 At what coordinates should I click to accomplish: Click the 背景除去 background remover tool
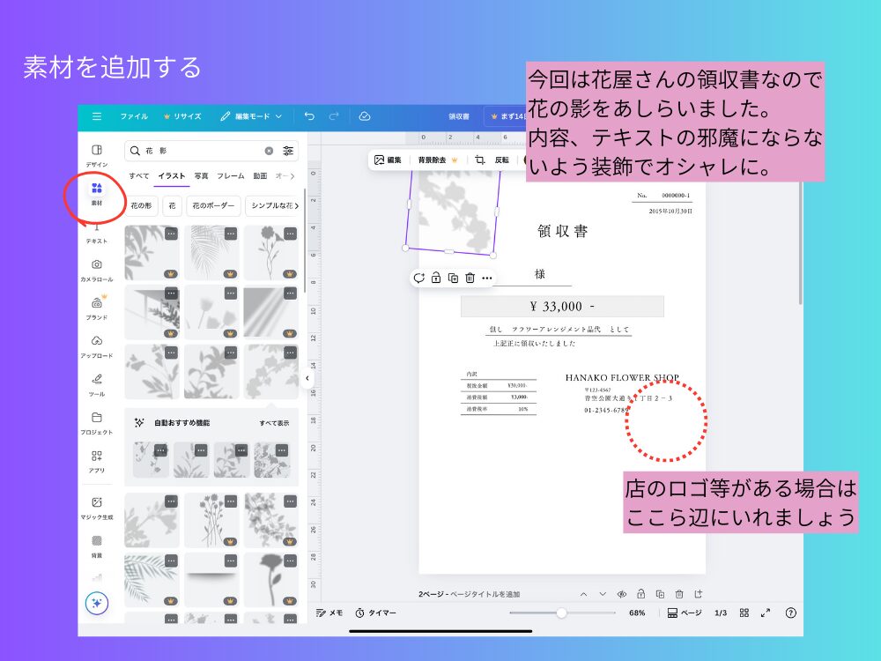coord(433,160)
